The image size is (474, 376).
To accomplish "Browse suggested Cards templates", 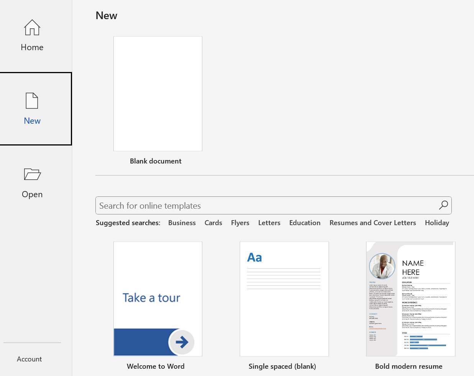I will [x=213, y=223].
